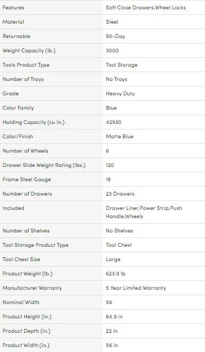The image size is (205, 352).
Task: Select the 90-Day returnable value
Action: (x=115, y=36)
